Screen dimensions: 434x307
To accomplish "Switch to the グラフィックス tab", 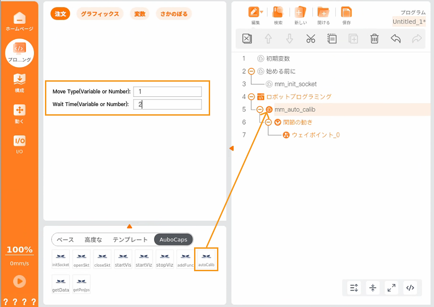I will 100,14.
